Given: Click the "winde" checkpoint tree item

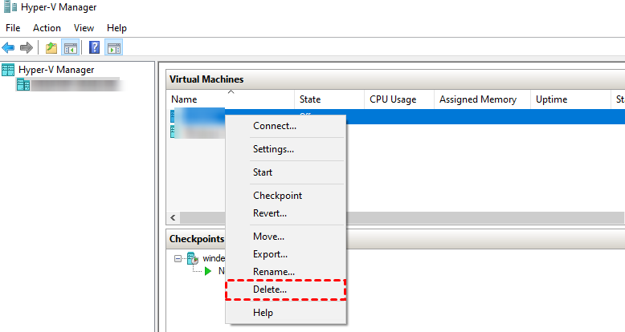Looking at the screenshot, I should pyautogui.click(x=214, y=258).
